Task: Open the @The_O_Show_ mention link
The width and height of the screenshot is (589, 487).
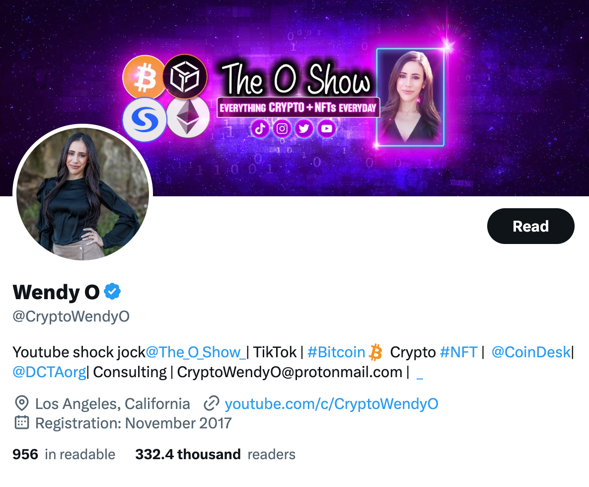Action: [195, 352]
